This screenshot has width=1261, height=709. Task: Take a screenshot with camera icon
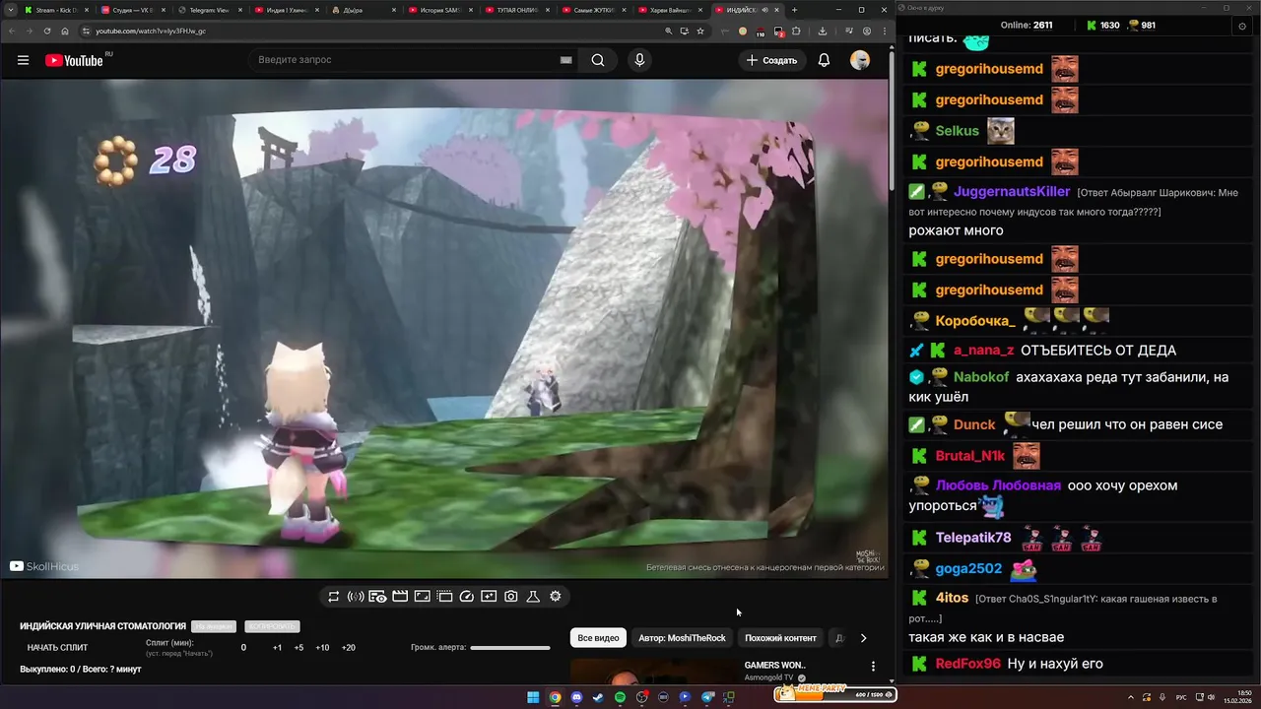click(x=511, y=597)
